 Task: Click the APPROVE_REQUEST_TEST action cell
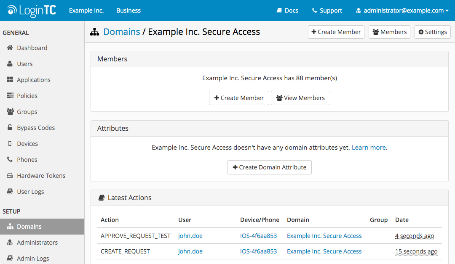(136, 236)
